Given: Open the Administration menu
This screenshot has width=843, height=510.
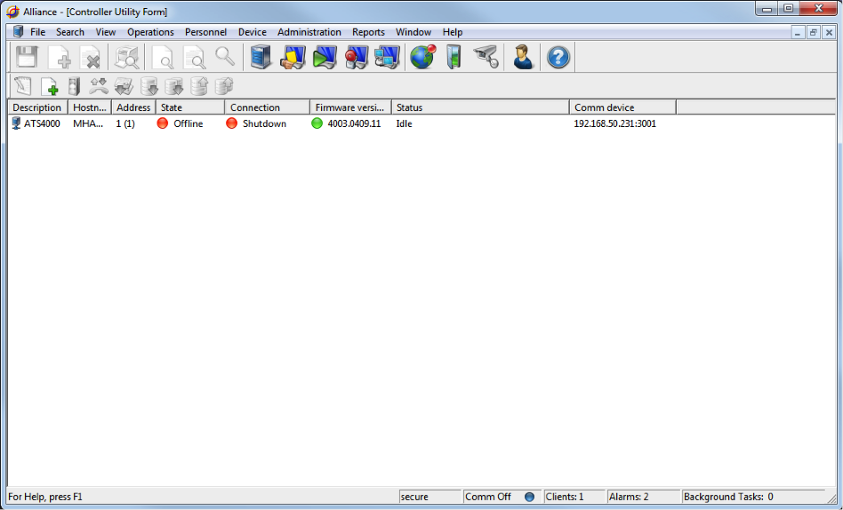Looking at the screenshot, I should click(309, 32).
